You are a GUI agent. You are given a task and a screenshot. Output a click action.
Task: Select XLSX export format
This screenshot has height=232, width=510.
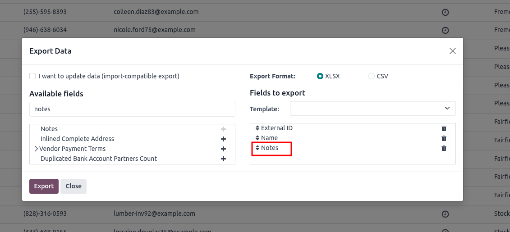pyautogui.click(x=320, y=77)
